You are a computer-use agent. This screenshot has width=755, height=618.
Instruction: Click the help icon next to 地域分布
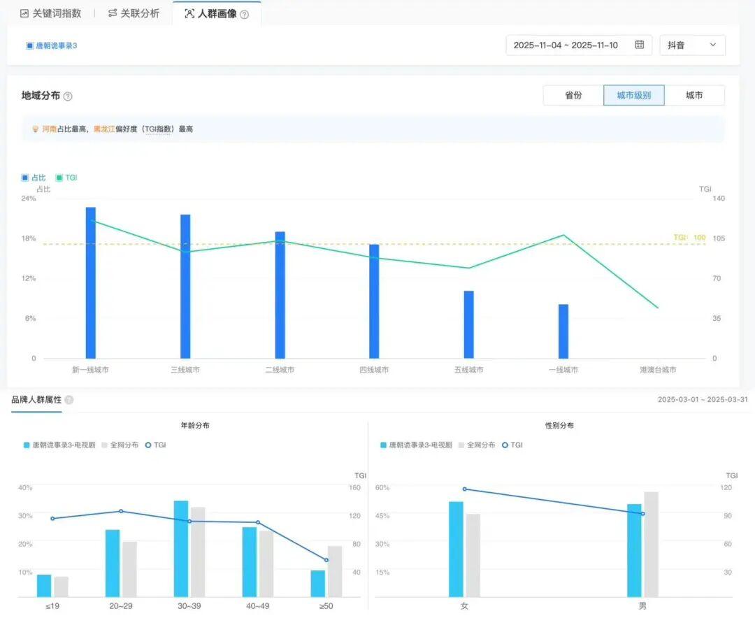pyautogui.click(x=68, y=96)
